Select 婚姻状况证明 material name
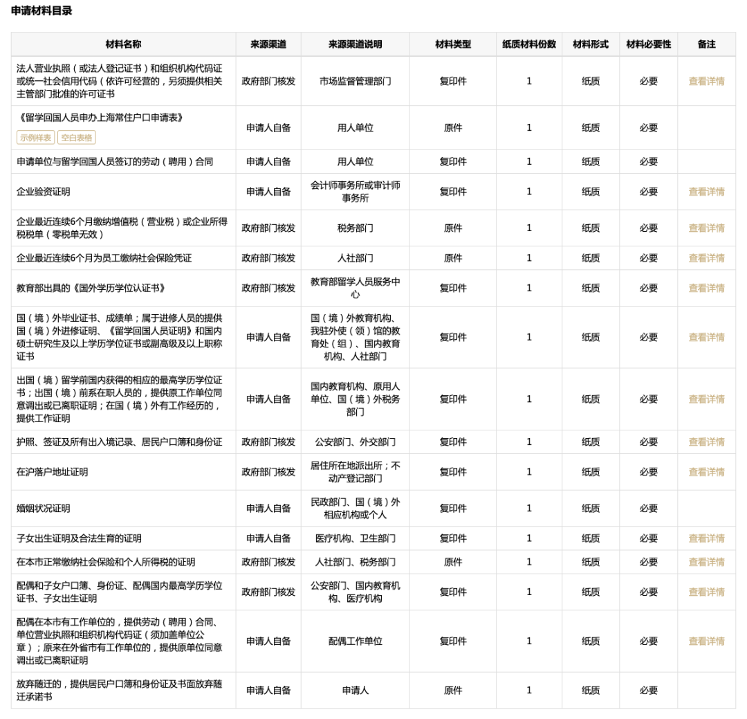 [44, 508]
